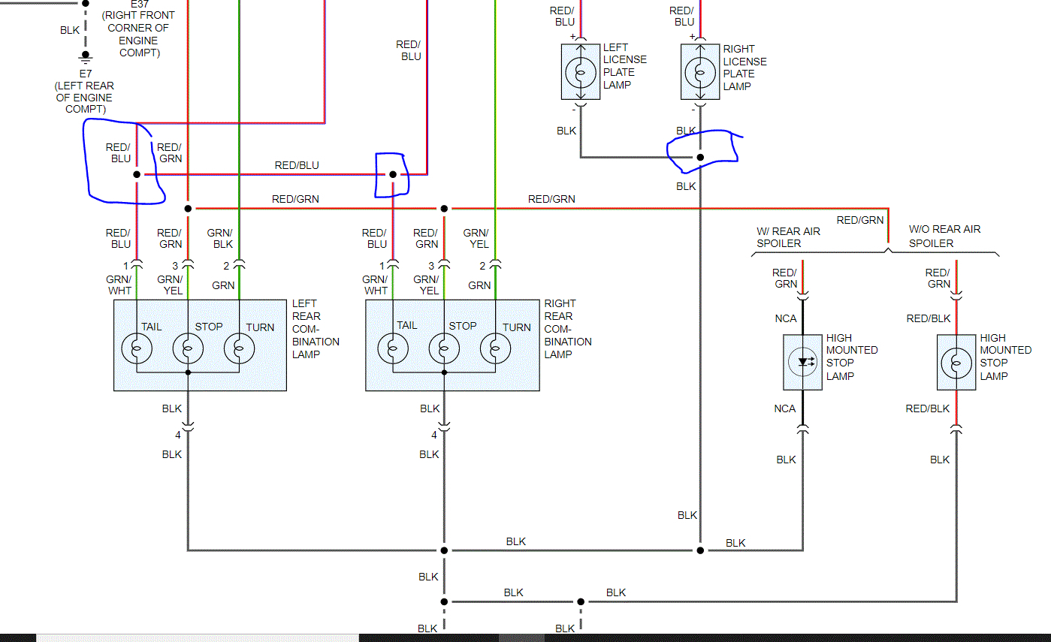Click the LEFT REAR COMBINATION LAMP label
Viewport: 1051px width, 642px height.
coord(316,329)
